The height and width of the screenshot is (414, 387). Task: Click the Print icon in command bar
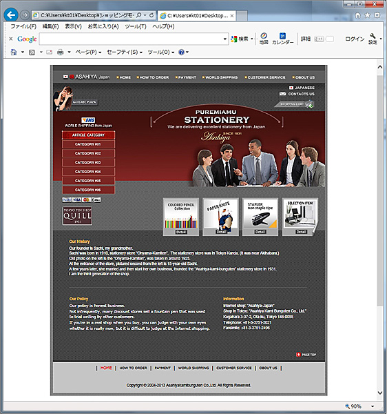coord(61,52)
